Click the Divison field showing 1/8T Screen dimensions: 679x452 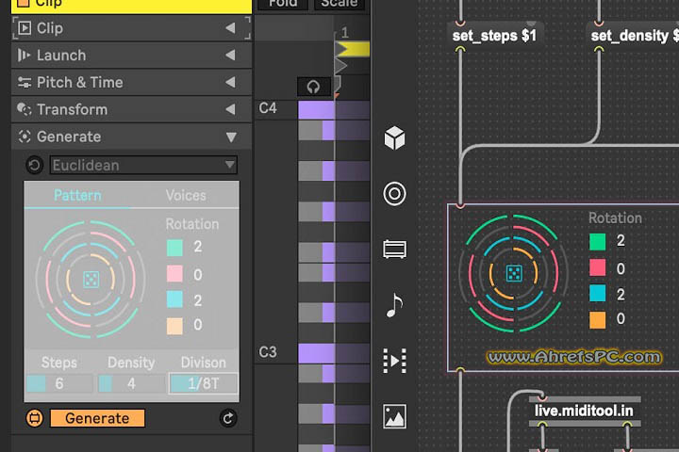[x=204, y=383]
